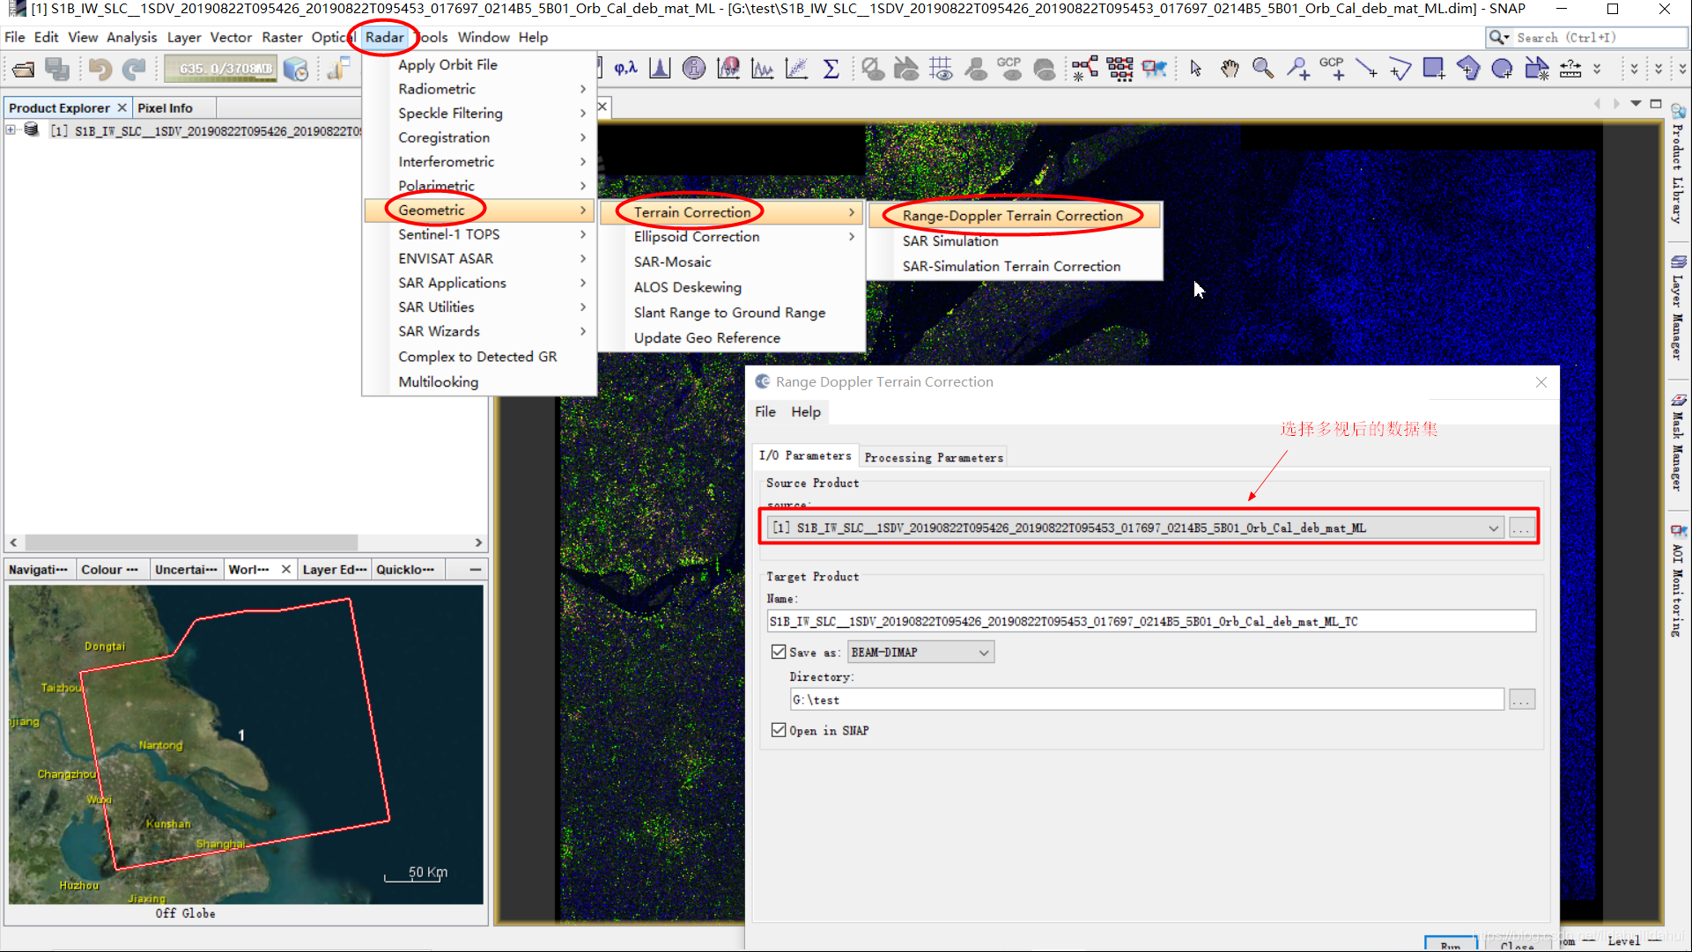Screen dimensions: 1692x952
Task: Select Geometric submenu option
Action: pyautogui.click(x=431, y=210)
